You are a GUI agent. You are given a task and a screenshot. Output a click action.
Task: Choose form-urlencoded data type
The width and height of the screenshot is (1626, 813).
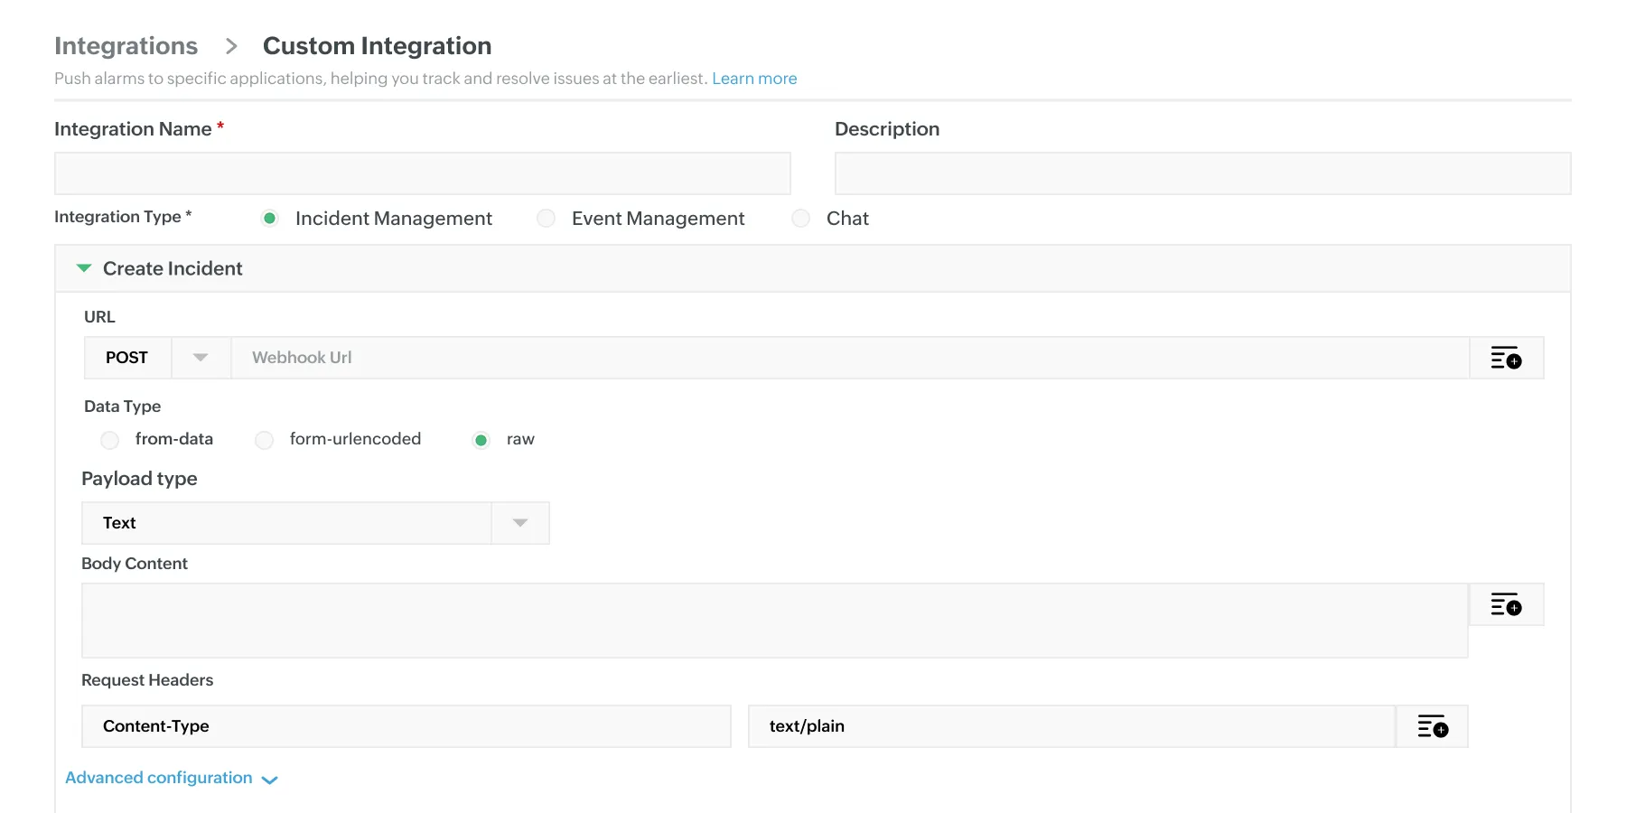[264, 440]
